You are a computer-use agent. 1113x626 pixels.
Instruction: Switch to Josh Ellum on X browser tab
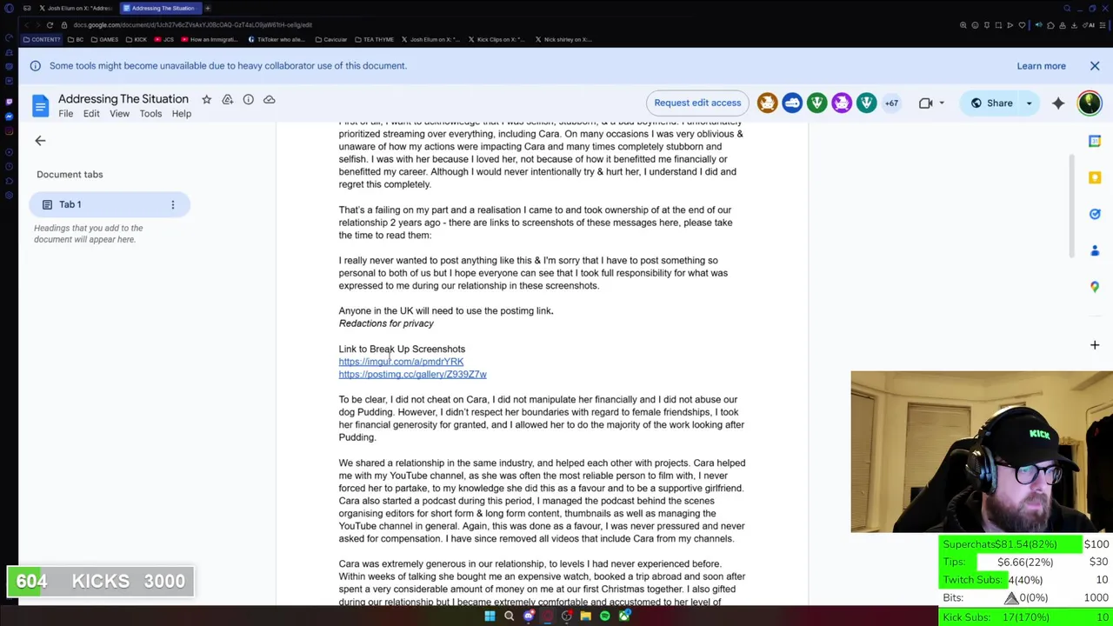tap(74, 8)
